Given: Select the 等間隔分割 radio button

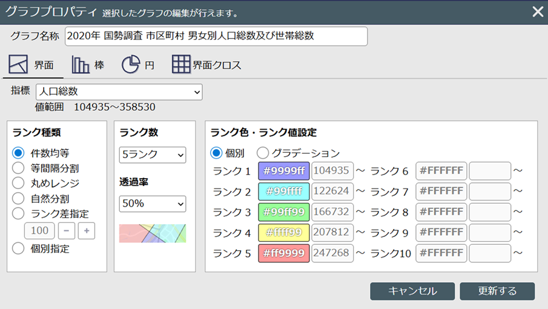Looking at the screenshot, I should tap(19, 168).
